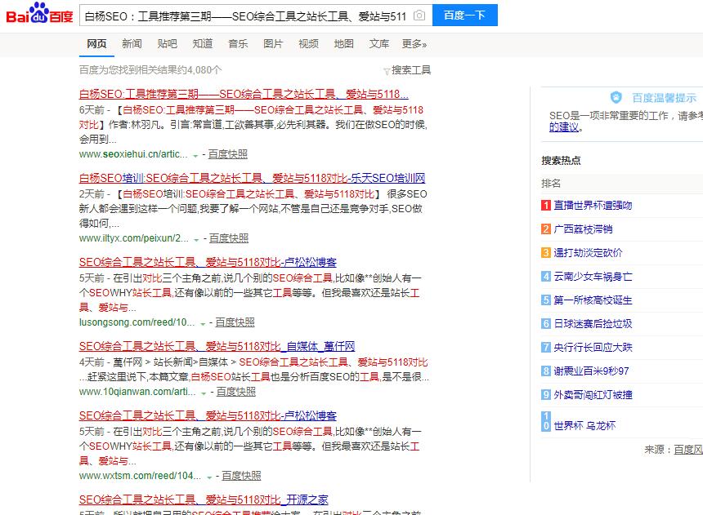Select the 网页 tab
Viewport: 703px width, 515px height.
click(x=96, y=44)
